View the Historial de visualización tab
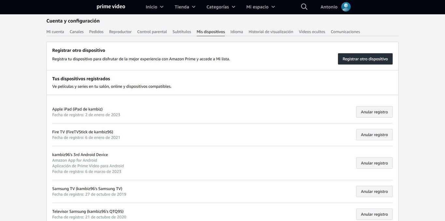 (x=271, y=32)
